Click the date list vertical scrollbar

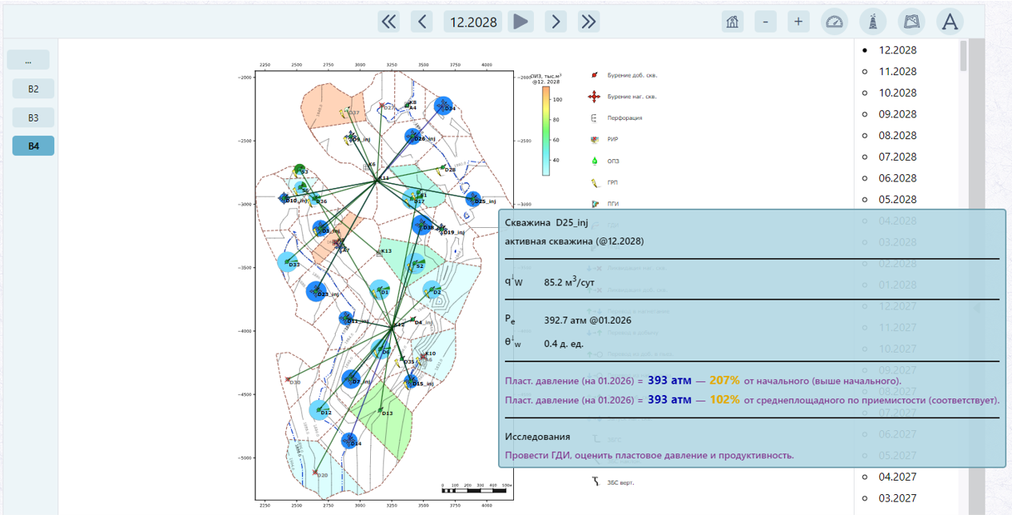click(x=963, y=277)
